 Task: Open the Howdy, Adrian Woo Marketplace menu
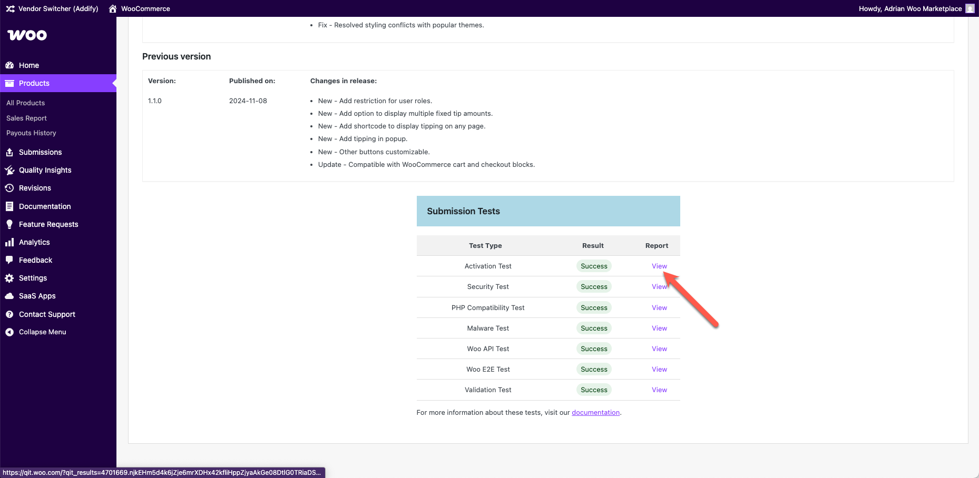click(x=910, y=8)
